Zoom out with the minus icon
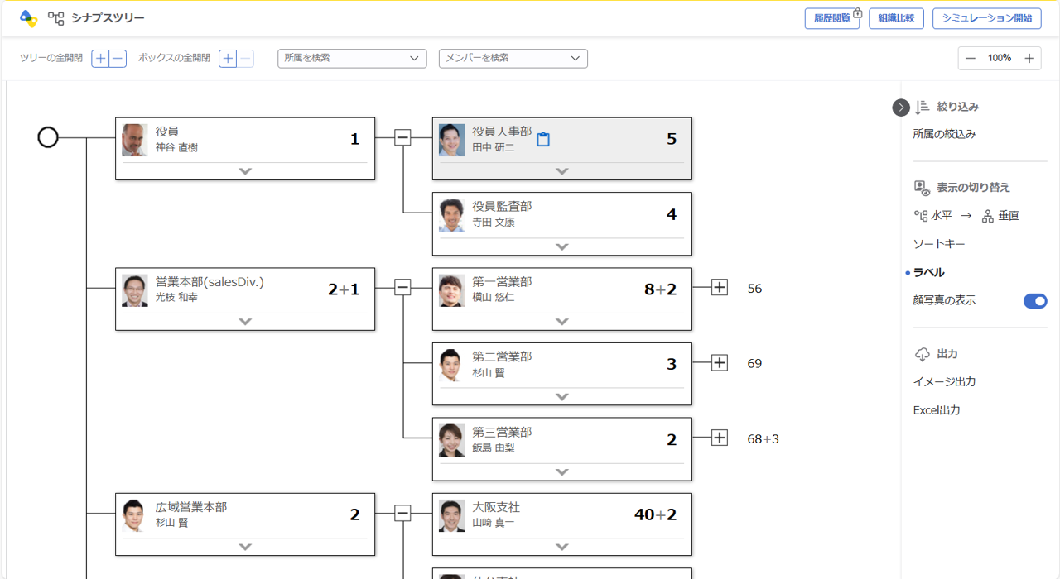This screenshot has height=579, width=1060. click(971, 59)
